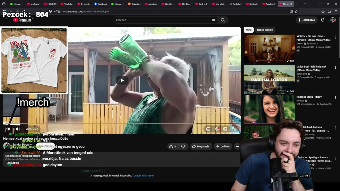Image resolution: width=340 pixels, height=191 pixels.
Task: Open the További információ link
Action: click(143, 176)
